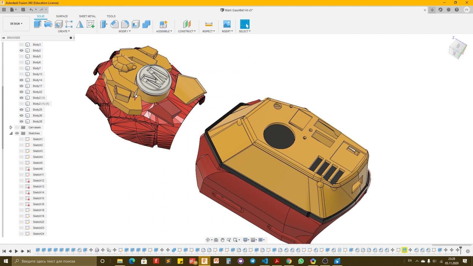This screenshot has height=266, width=473.
Task: Switch to the SOLID tab
Action: pyautogui.click(x=41, y=16)
